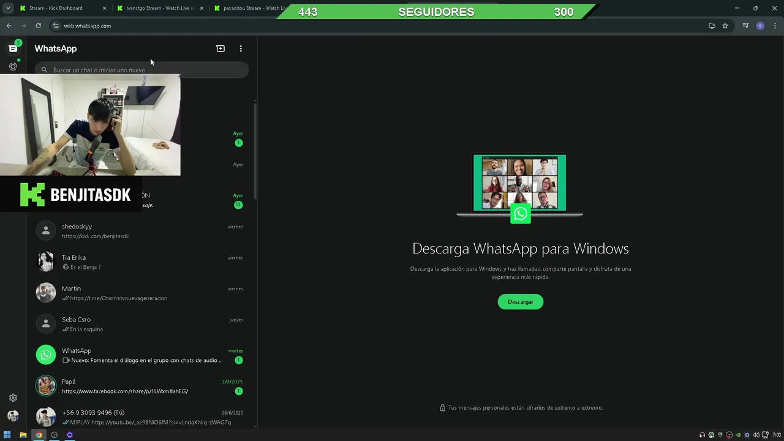Bookmark this page with the star icon
Screen dimensions: 784x441
[725, 26]
